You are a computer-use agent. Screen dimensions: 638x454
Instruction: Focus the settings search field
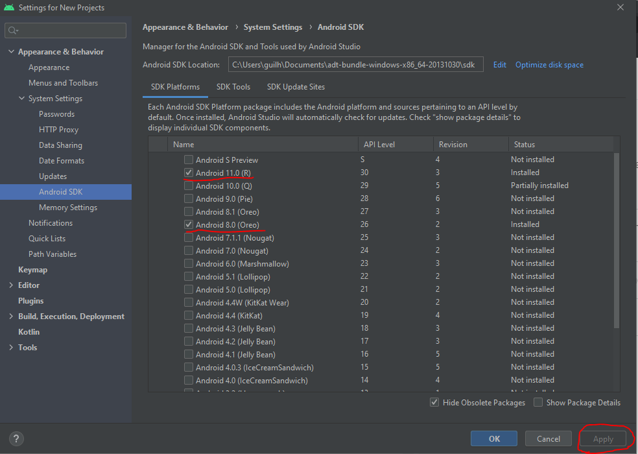point(65,30)
